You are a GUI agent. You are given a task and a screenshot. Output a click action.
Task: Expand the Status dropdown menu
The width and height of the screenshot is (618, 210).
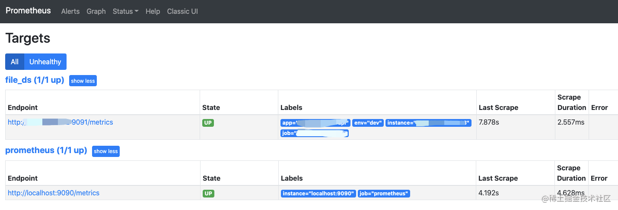click(x=125, y=11)
